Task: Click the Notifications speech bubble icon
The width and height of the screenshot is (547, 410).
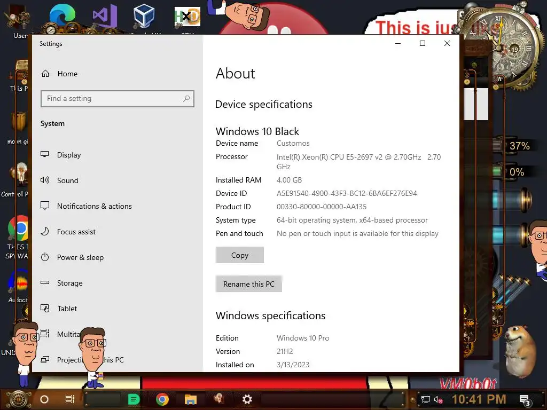Action: tap(45, 206)
